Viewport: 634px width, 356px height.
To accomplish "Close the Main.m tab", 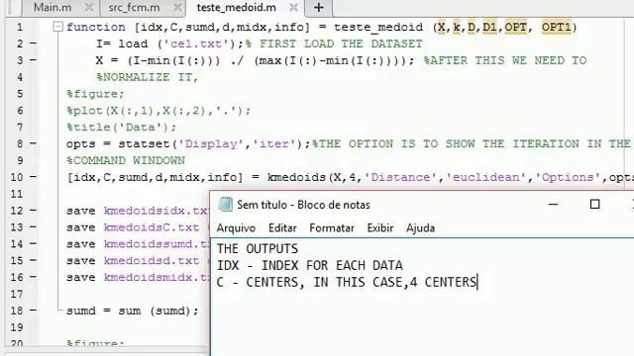I will coord(89,7).
